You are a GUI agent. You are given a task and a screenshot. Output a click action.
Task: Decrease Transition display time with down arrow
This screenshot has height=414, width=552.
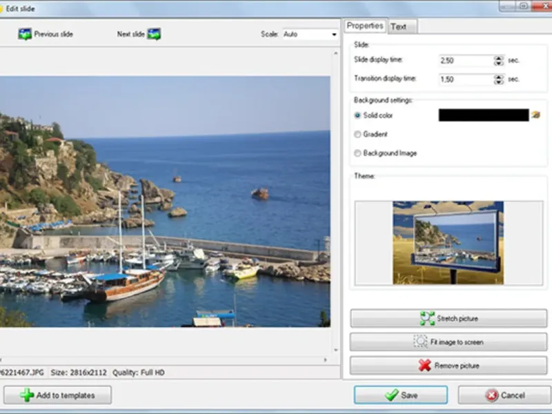(x=498, y=82)
